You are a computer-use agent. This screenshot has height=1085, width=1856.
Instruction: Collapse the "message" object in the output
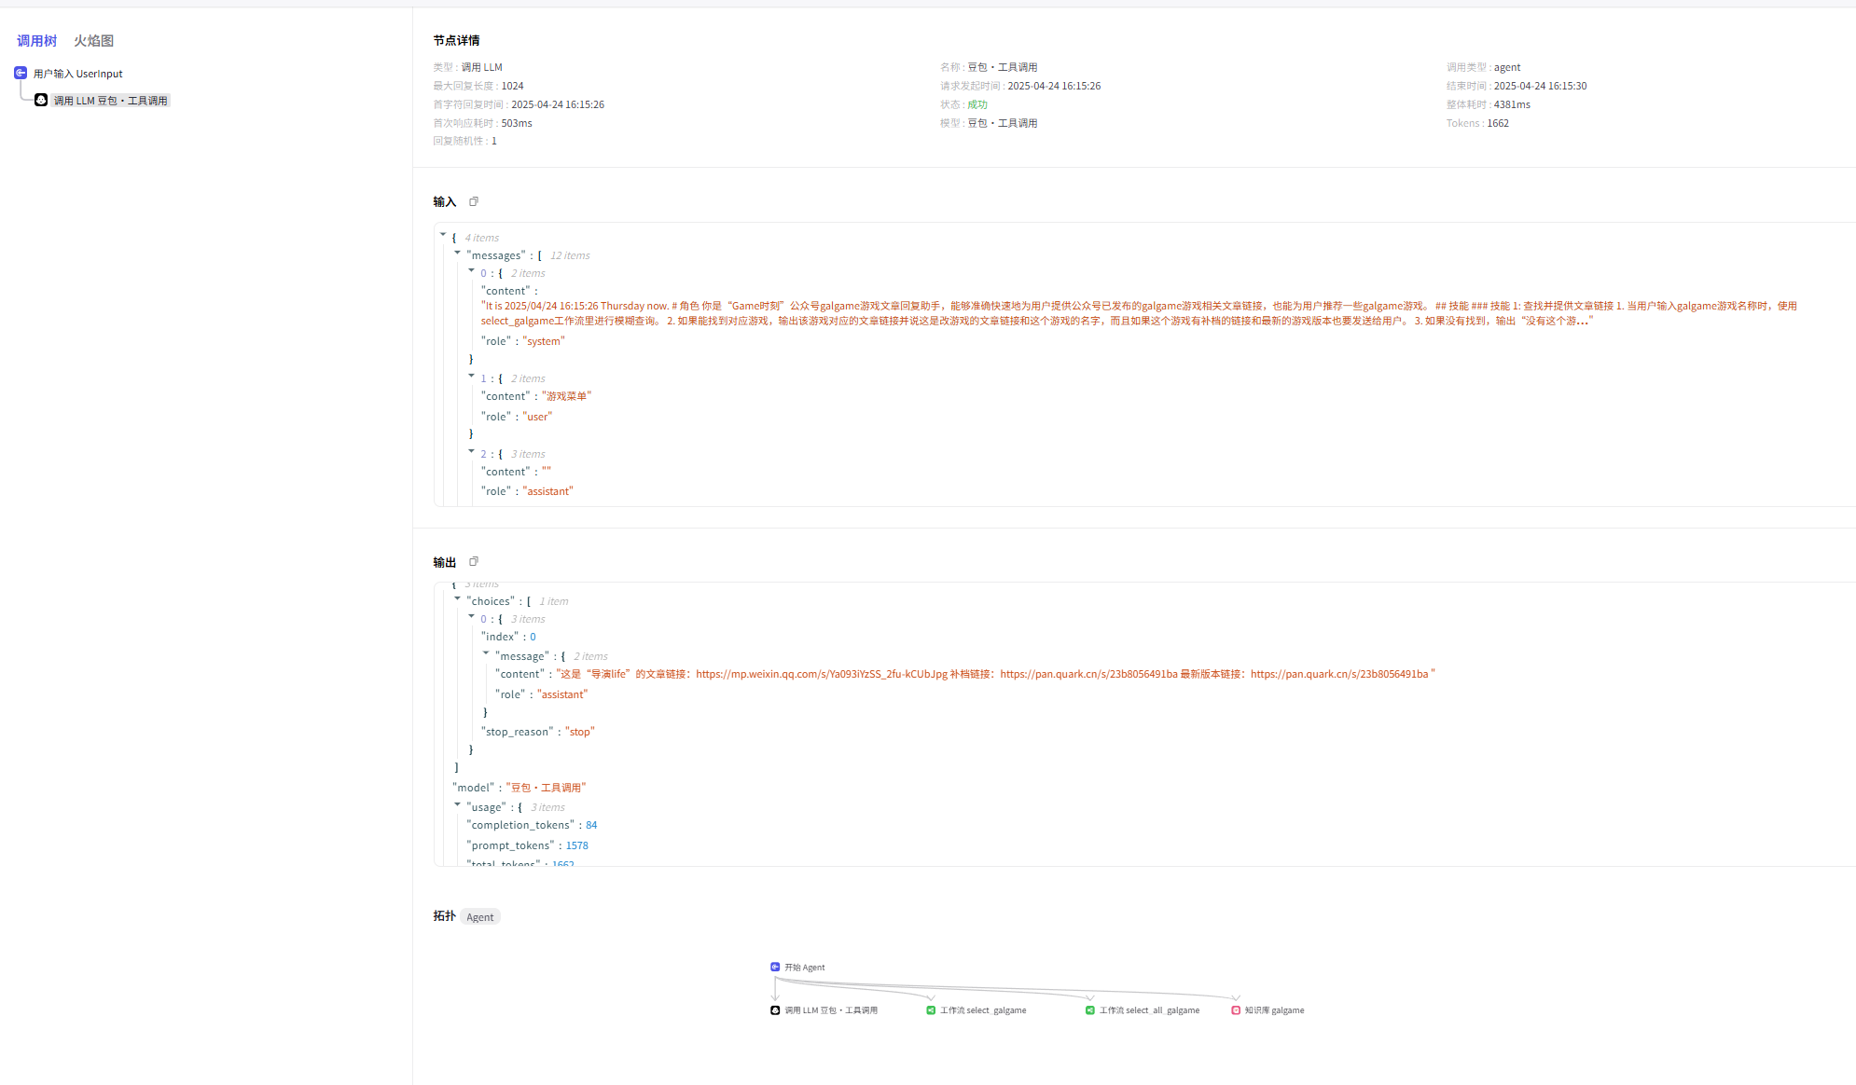pos(486,653)
